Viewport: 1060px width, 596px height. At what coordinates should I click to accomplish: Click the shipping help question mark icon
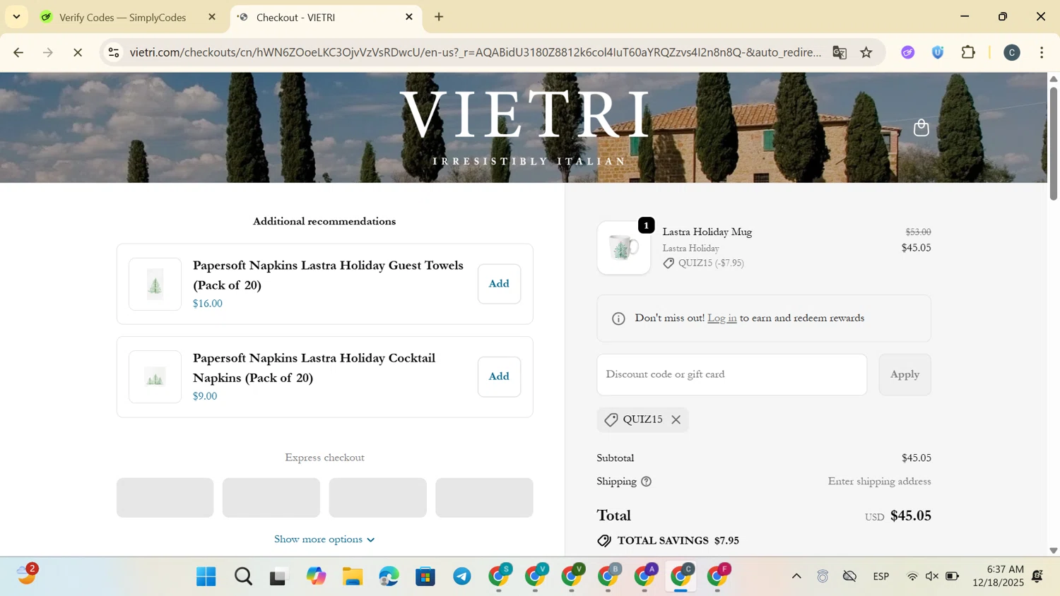point(646,482)
